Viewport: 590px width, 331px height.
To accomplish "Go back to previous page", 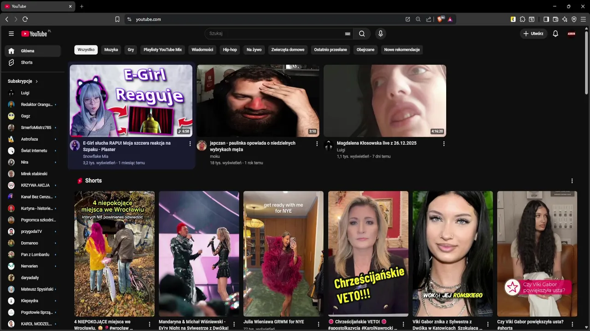I will coord(6,19).
